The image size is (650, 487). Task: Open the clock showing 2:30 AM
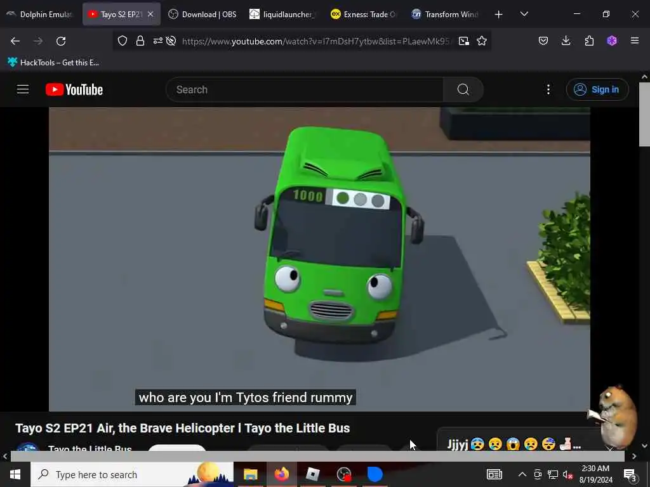point(595,474)
